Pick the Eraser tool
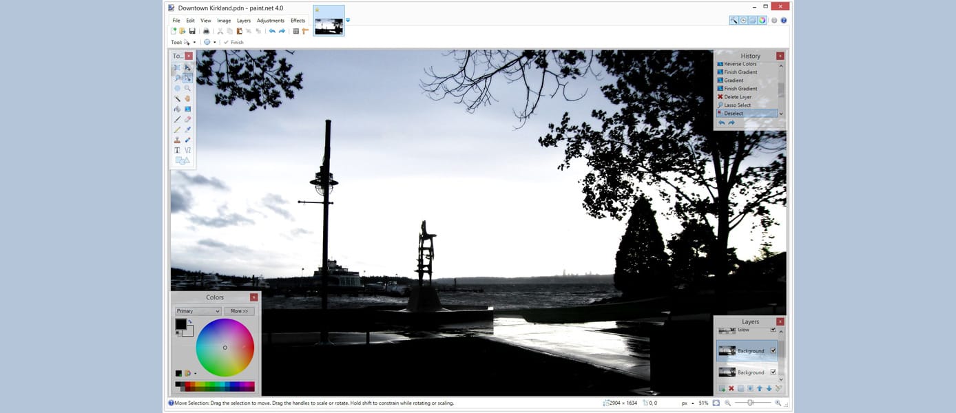This screenshot has width=956, height=413. pyautogui.click(x=187, y=120)
